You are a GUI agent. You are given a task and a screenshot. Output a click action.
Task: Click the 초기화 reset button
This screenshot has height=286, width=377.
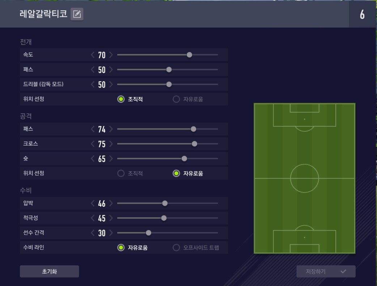point(49,271)
